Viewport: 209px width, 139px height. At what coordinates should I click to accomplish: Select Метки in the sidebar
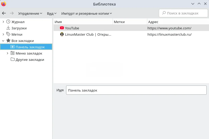pos(17,34)
